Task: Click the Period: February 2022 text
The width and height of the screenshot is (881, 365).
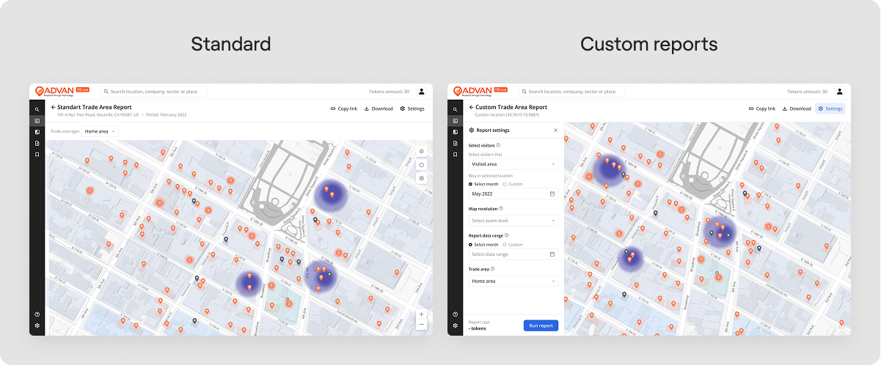Action: point(166,115)
